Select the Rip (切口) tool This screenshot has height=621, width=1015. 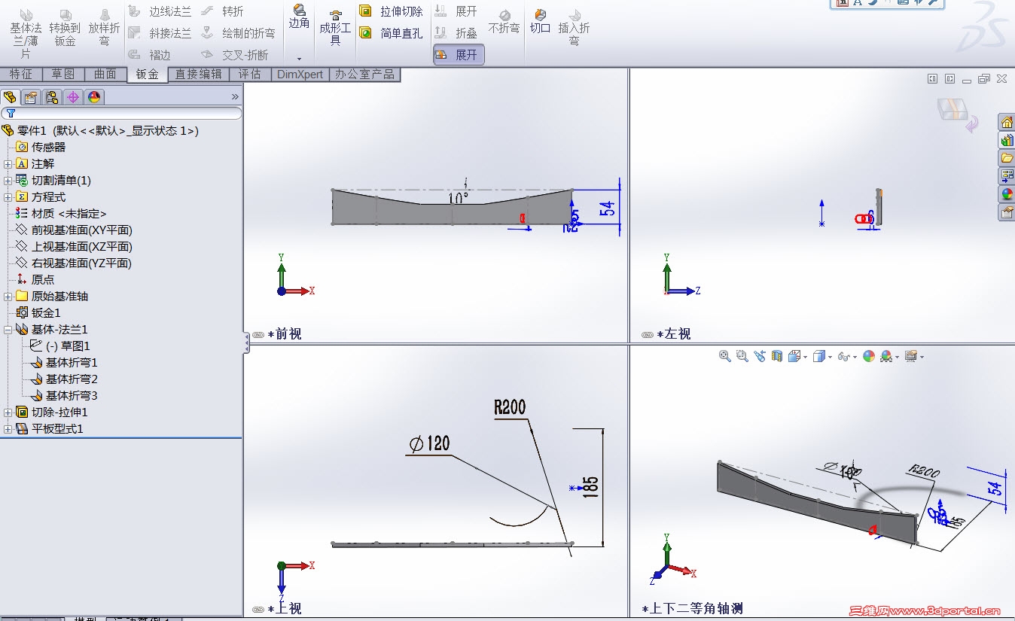point(540,22)
